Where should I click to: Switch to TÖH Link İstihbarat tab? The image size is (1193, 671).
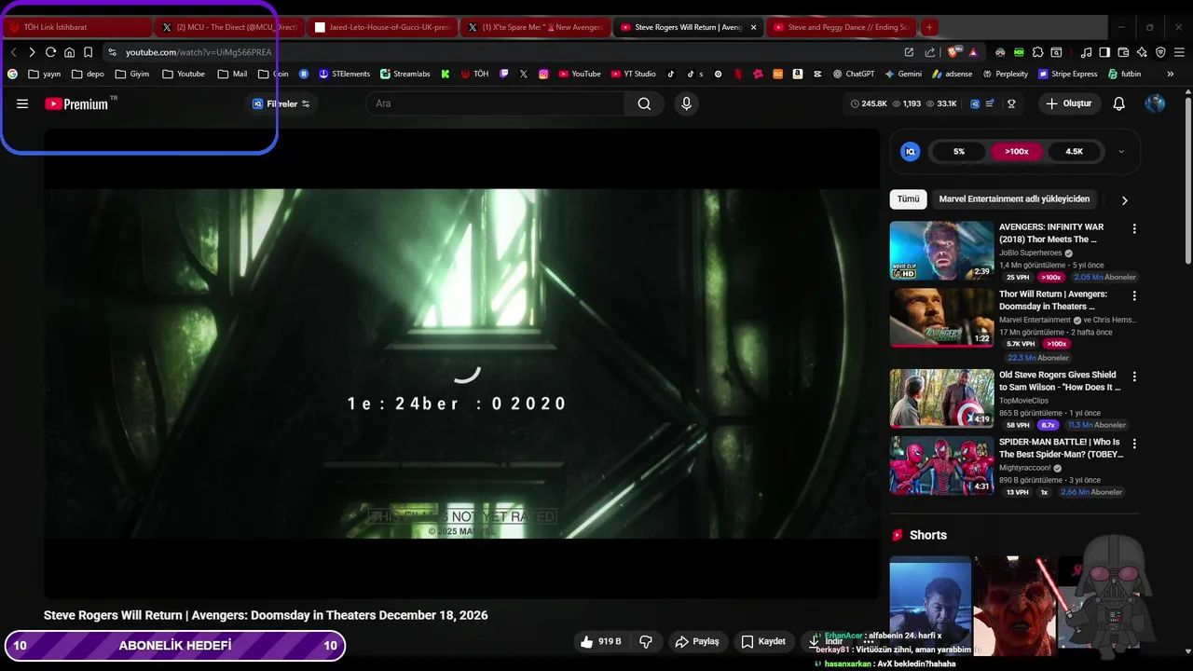click(78, 27)
